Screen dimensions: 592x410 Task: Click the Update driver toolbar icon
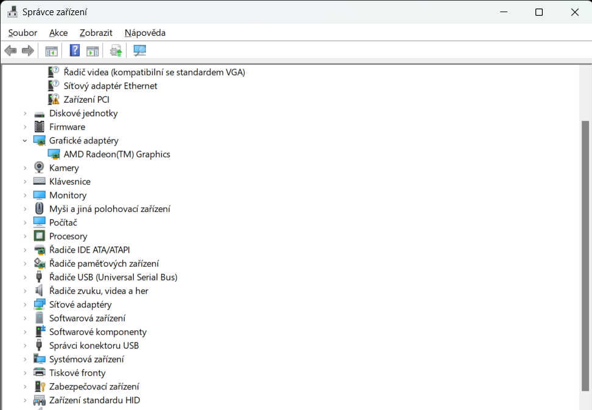[116, 50]
